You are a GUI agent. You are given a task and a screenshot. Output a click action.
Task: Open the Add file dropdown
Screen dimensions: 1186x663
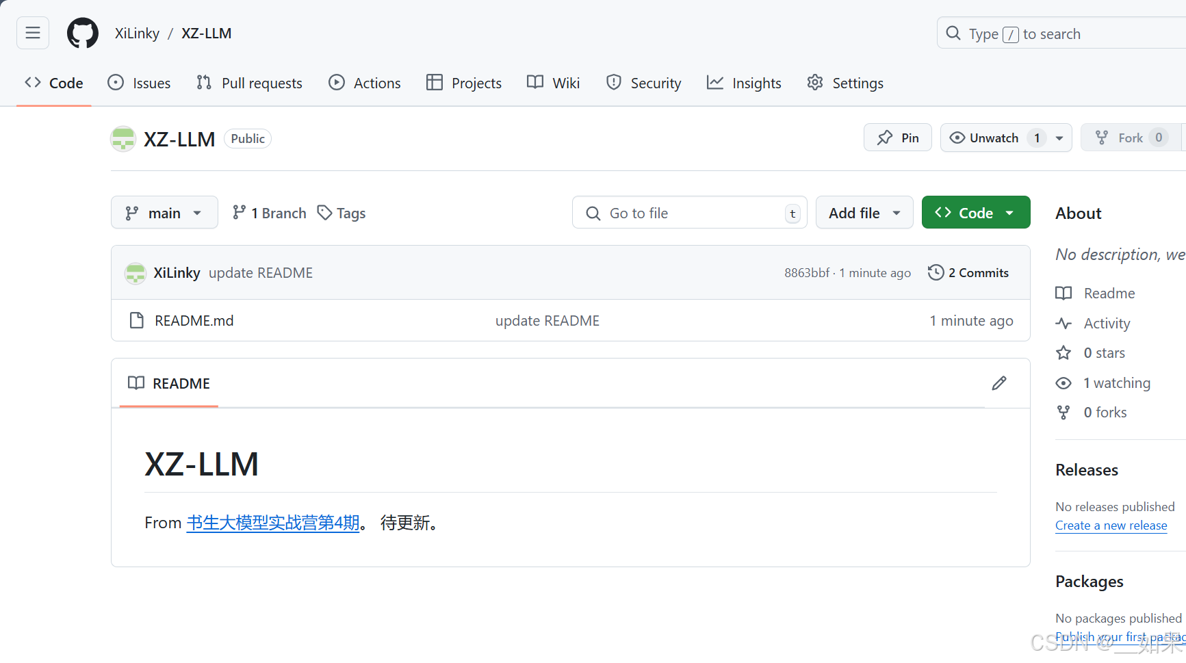(864, 212)
